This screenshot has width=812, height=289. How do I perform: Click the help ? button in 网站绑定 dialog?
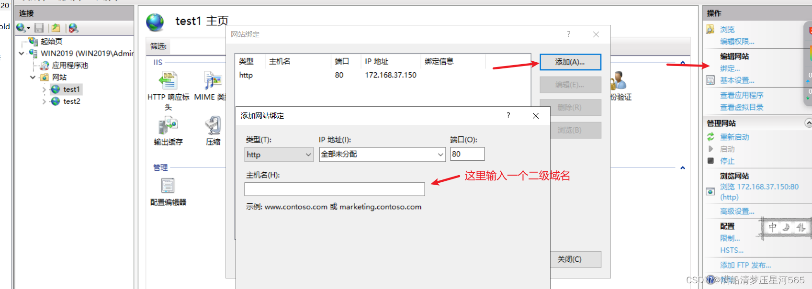569,34
